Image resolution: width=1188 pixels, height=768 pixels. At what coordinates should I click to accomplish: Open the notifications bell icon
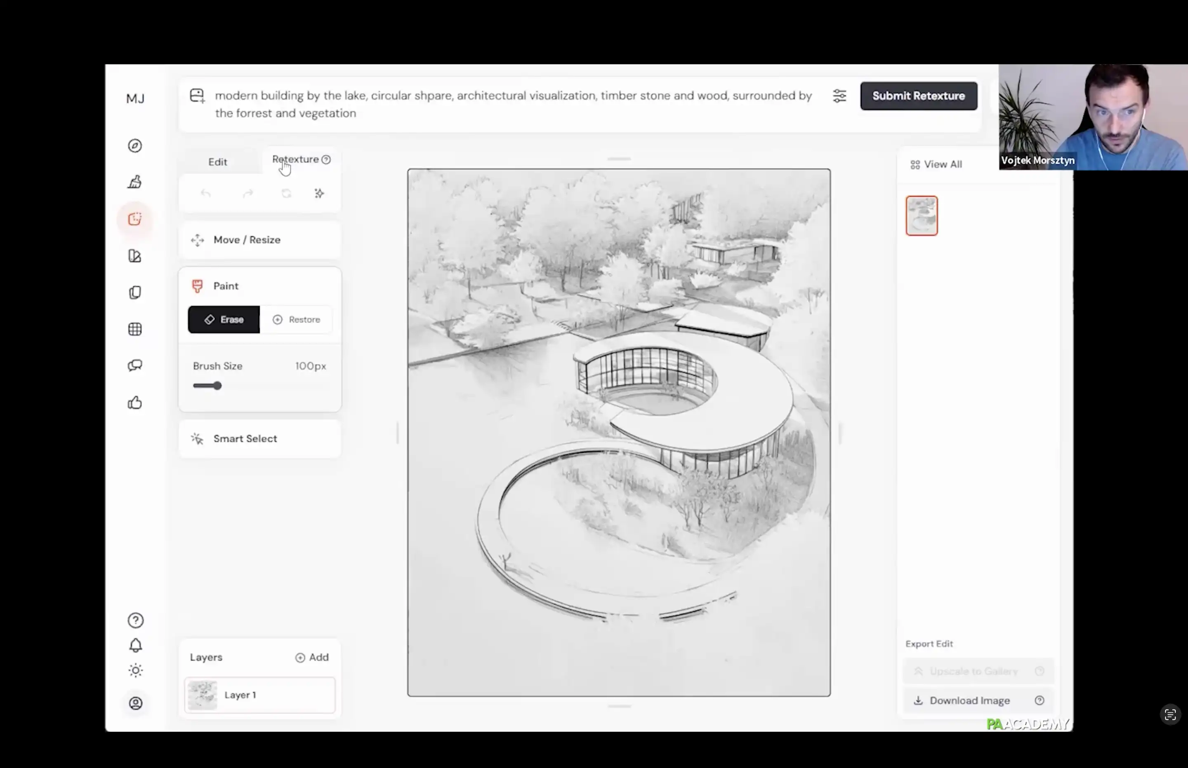pyautogui.click(x=135, y=645)
